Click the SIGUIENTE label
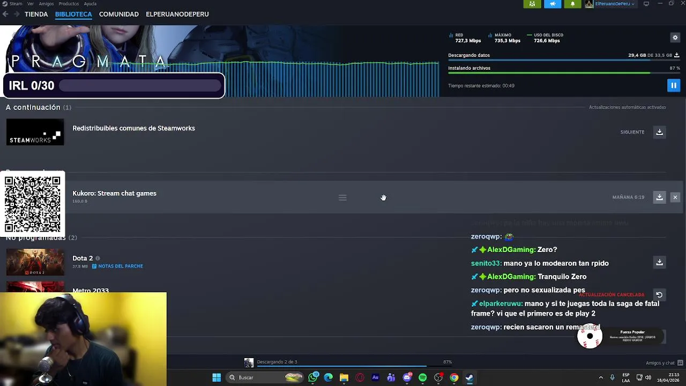The image size is (686, 386). [632, 132]
